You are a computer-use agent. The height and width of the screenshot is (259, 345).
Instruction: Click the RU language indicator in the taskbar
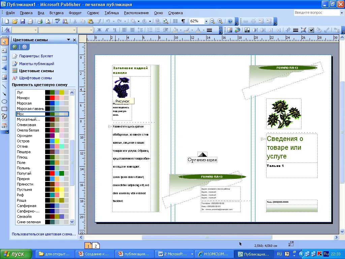(279, 254)
